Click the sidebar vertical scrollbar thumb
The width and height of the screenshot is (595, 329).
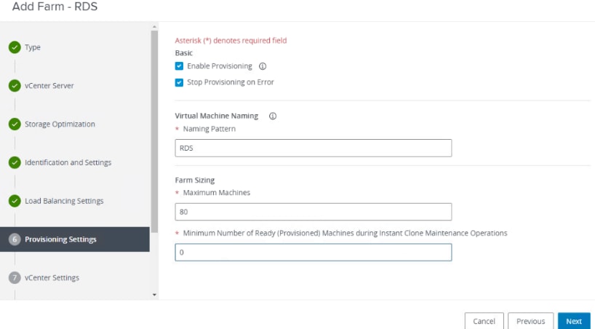tap(154, 132)
